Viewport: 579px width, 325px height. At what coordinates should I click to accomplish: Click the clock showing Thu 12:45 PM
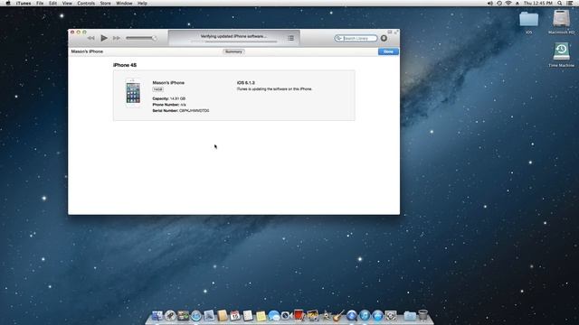coord(538,4)
